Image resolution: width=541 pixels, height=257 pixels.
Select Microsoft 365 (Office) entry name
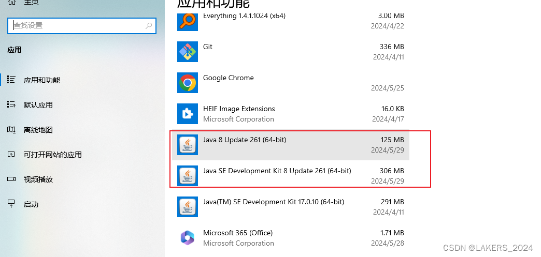click(x=238, y=233)
